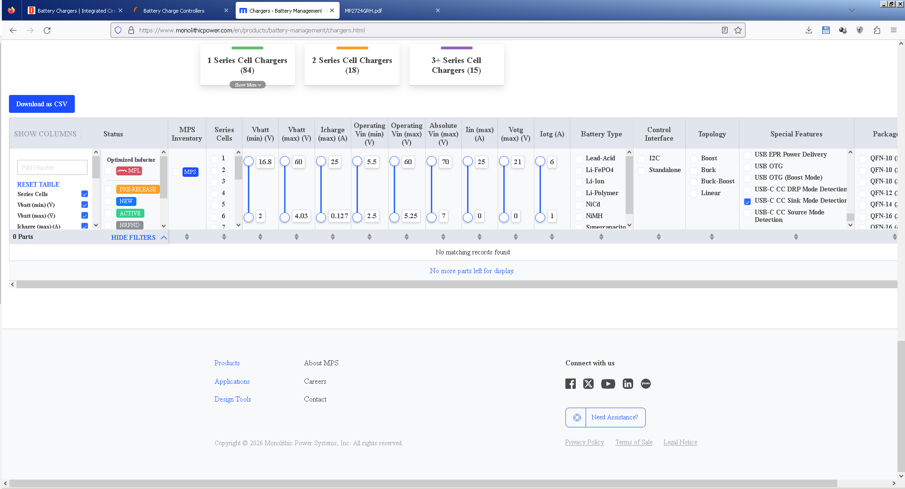Sort by Battery Type column arrows
Viewport: 905px width, 489px height.
[x=601, y=237]
